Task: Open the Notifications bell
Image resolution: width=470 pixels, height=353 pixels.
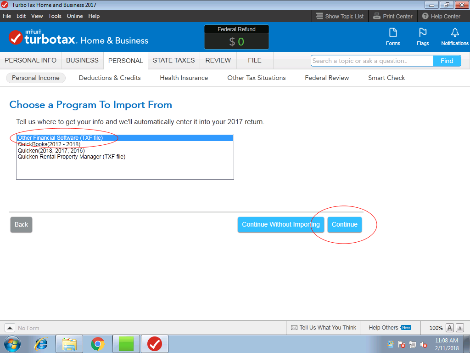Action: point(455,37)
